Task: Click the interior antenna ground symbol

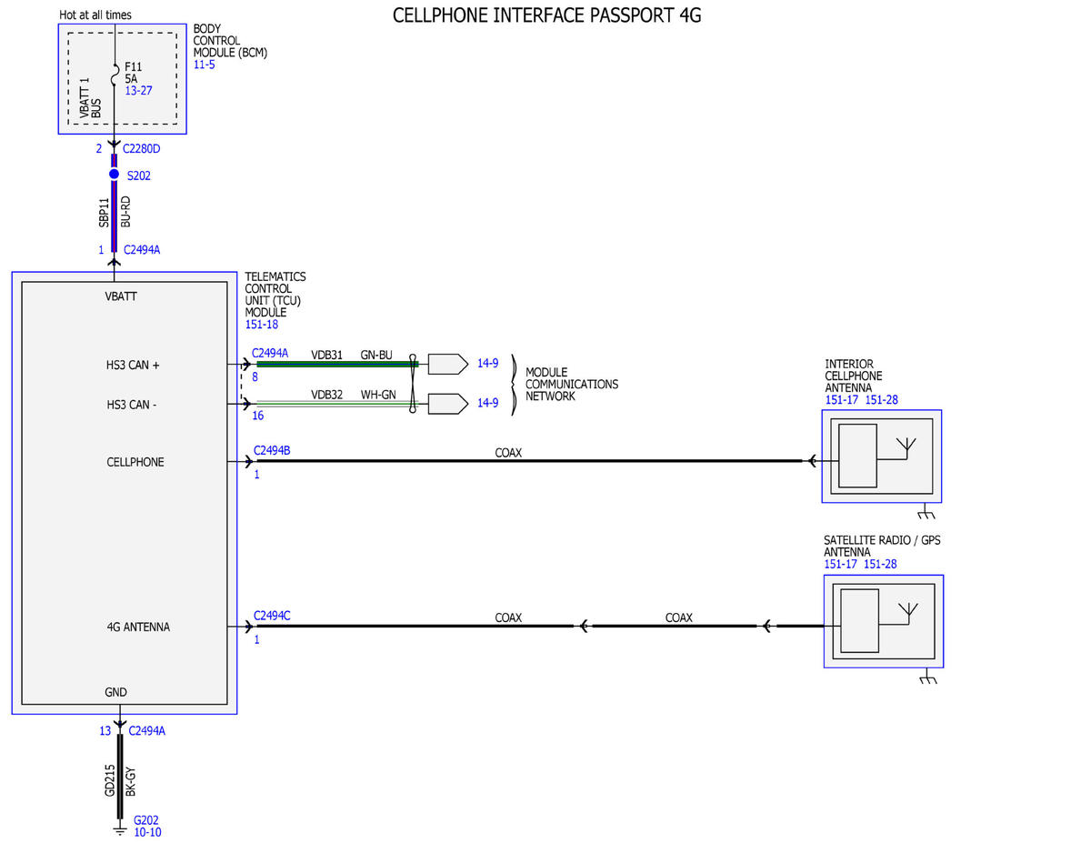Action: coord(927,510)
